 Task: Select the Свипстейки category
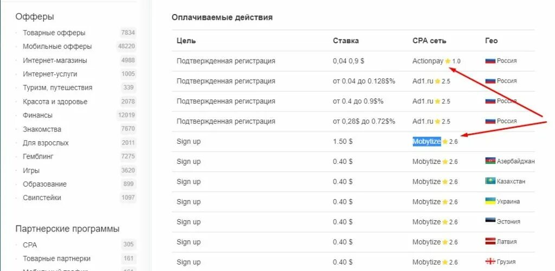[42, 197]
